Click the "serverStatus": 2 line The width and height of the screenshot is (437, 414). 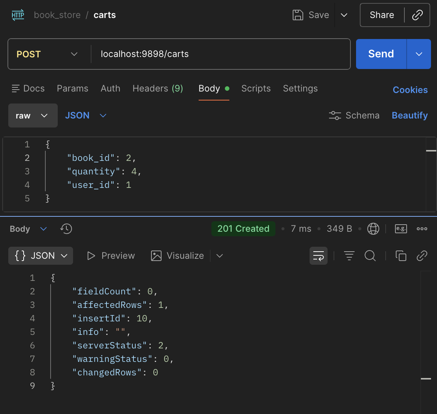click(120, 345)
